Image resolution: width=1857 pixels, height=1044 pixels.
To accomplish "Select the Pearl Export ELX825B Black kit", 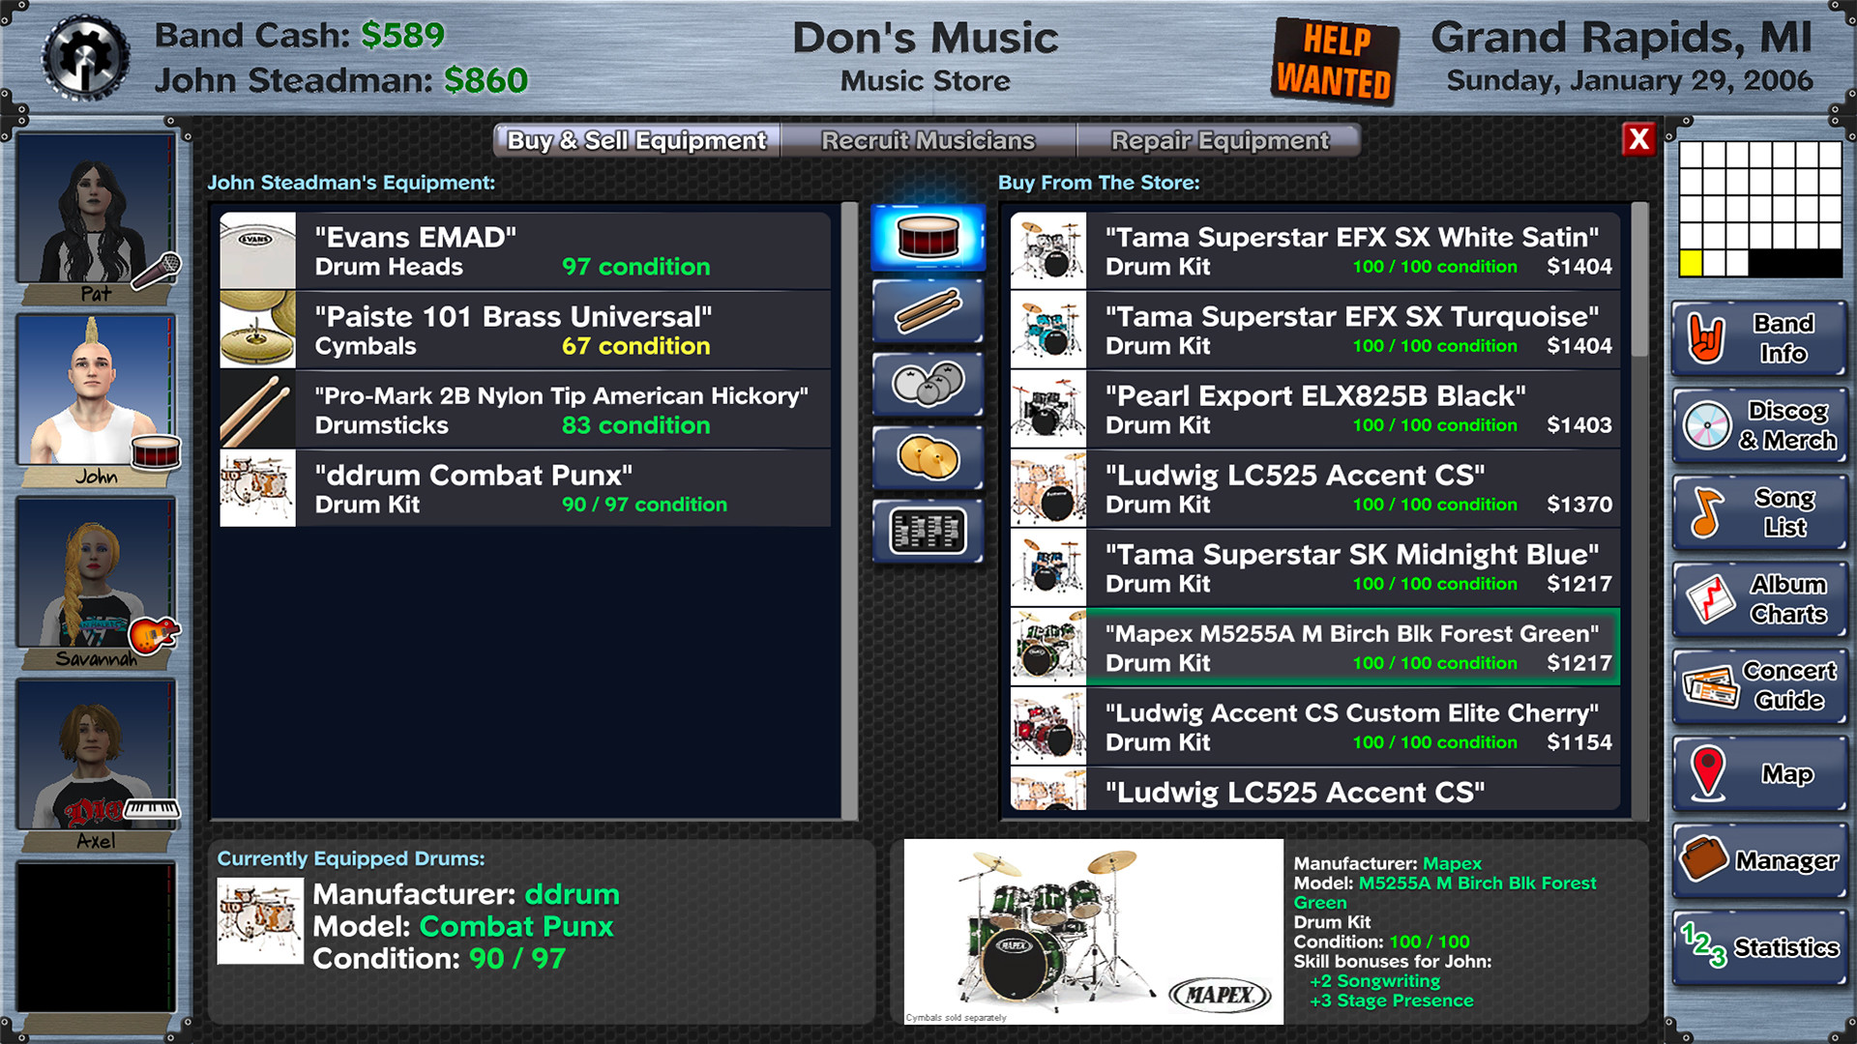I will click(1313, 410).
